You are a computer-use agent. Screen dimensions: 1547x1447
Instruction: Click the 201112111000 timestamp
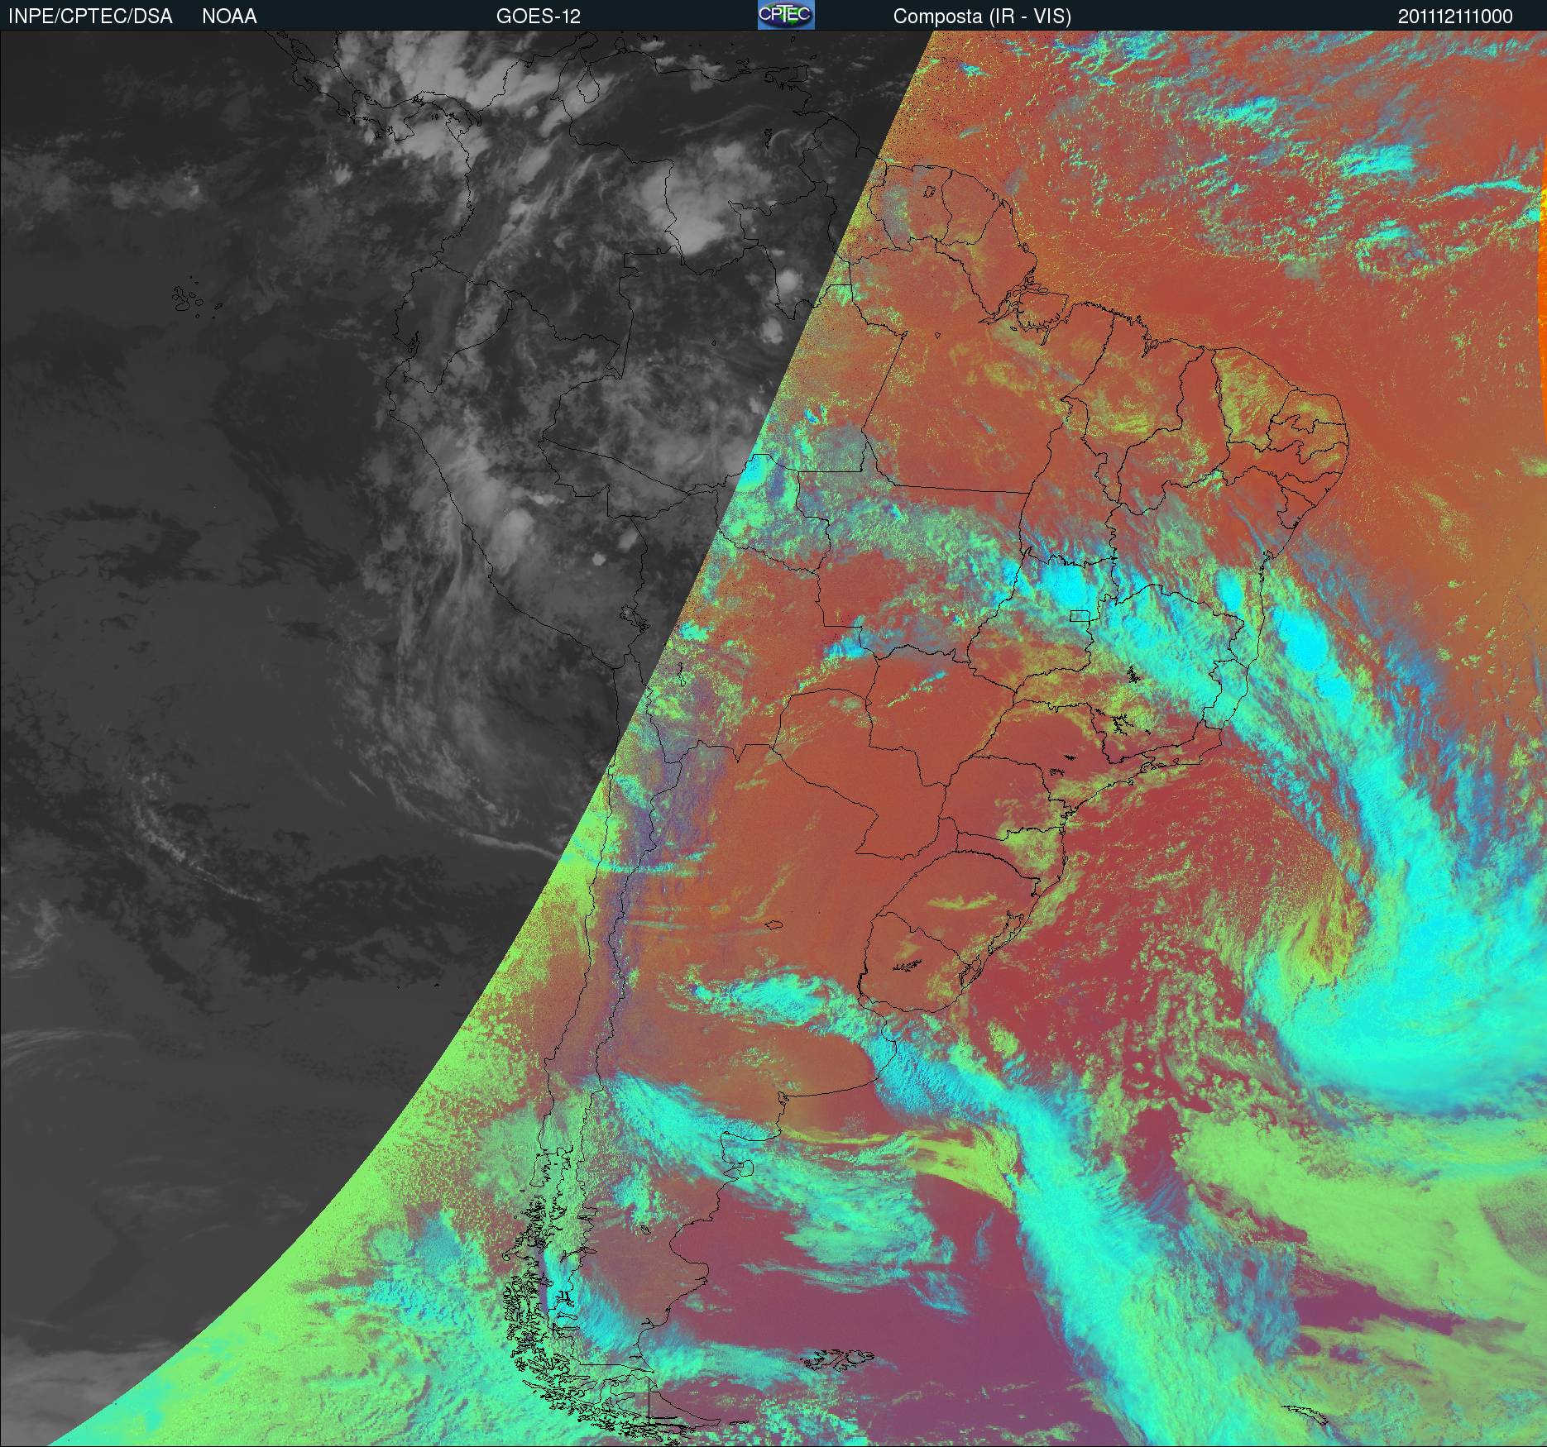tap(1456, 17)
